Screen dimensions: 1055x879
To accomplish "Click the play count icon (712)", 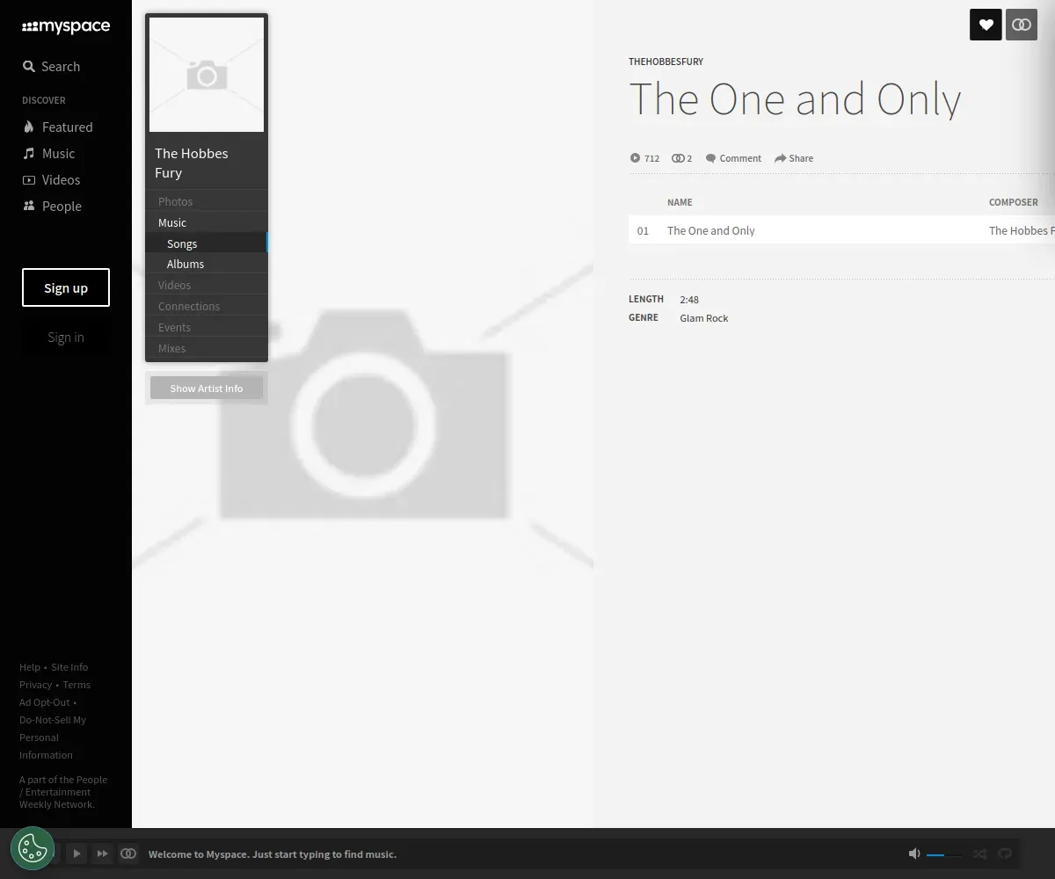I will coord(635,158).
